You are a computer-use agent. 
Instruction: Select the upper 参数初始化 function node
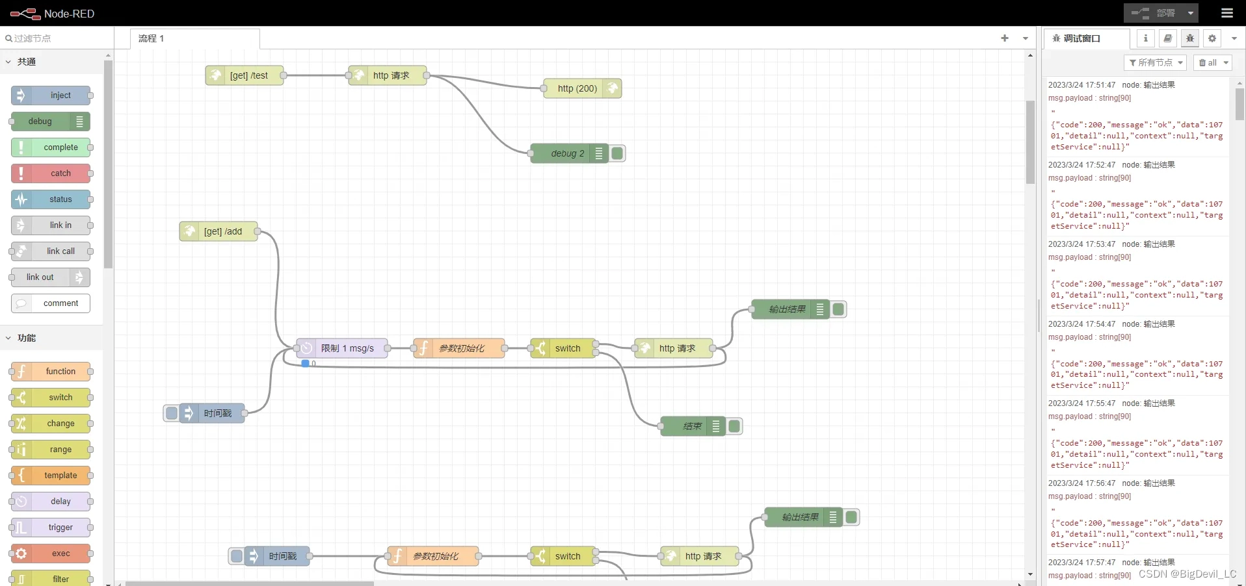click(459, 348)
